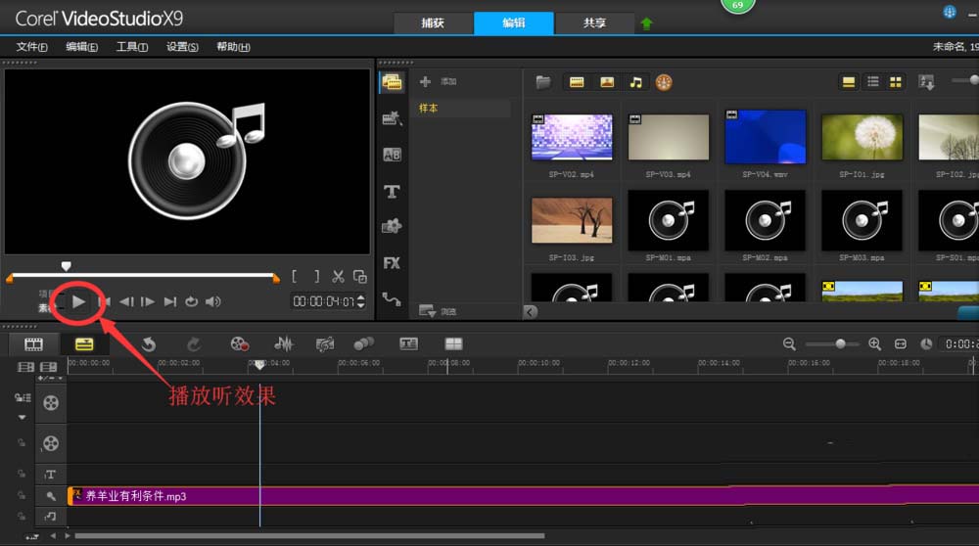Click the play button in preview
This screenshot has width=979, height=546.
[x=78, y=302]
